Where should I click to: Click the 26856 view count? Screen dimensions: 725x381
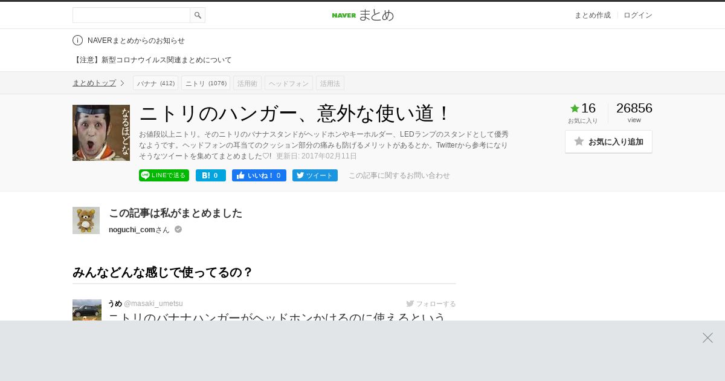[634, 108]
